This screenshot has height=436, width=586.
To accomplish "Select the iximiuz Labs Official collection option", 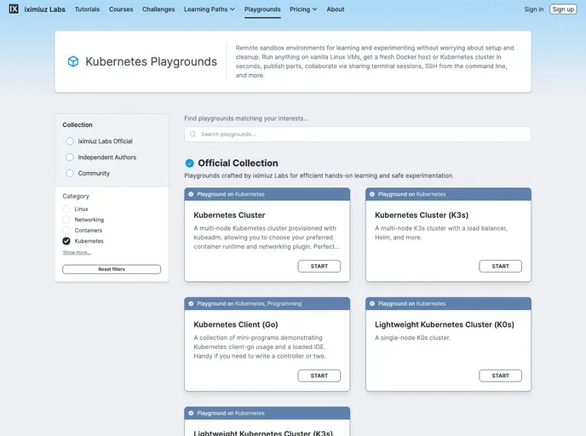I will pos(70,141).
